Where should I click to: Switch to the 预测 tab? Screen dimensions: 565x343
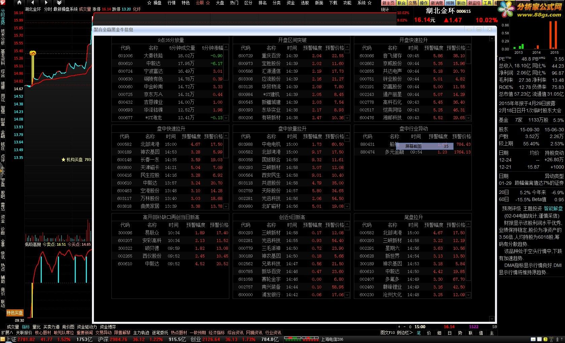[450, 3]
